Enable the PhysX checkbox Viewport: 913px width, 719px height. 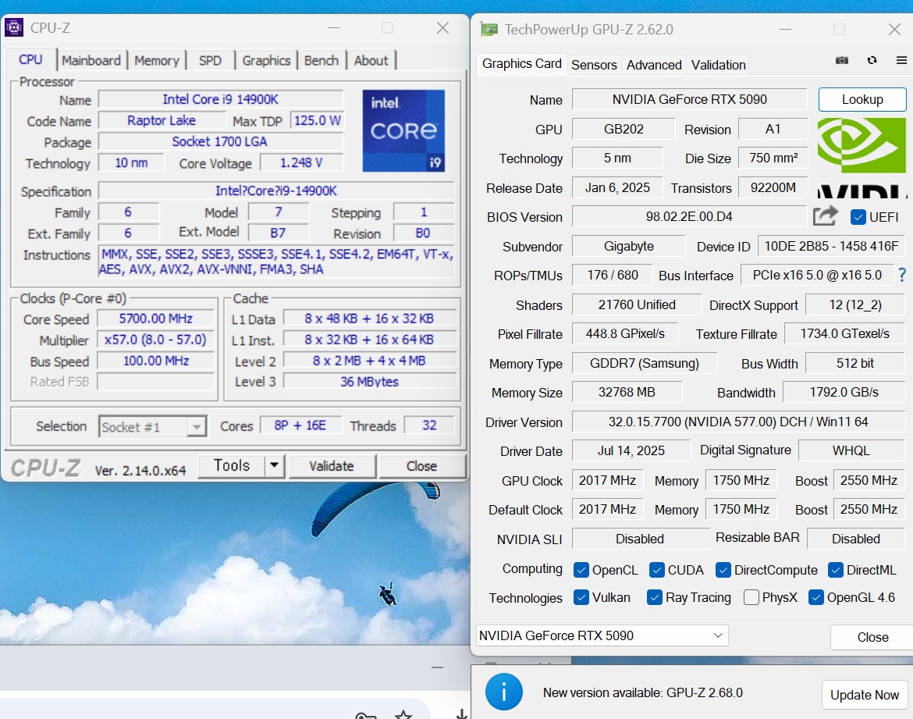751,597
